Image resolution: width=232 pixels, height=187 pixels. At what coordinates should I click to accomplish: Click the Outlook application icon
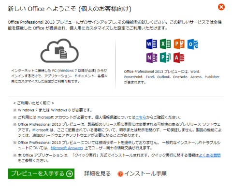[193, 44]
